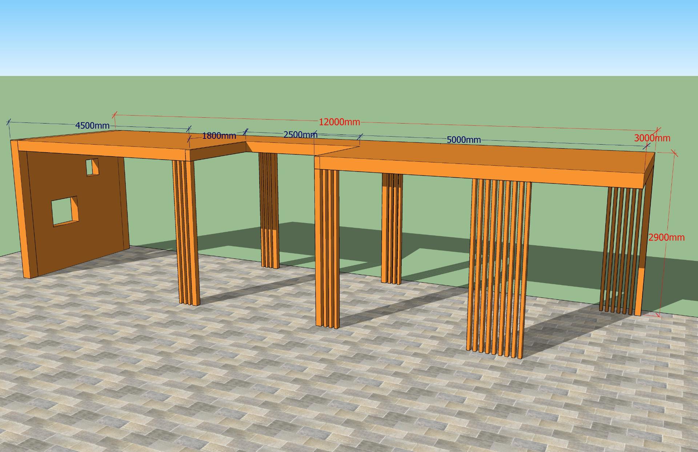Select the slat column under left roof corner
698x452 pixels.
coord(185,232)
